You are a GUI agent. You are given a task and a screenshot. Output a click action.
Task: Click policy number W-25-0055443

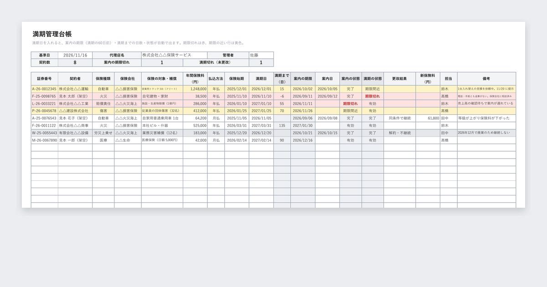click(45, 133)
